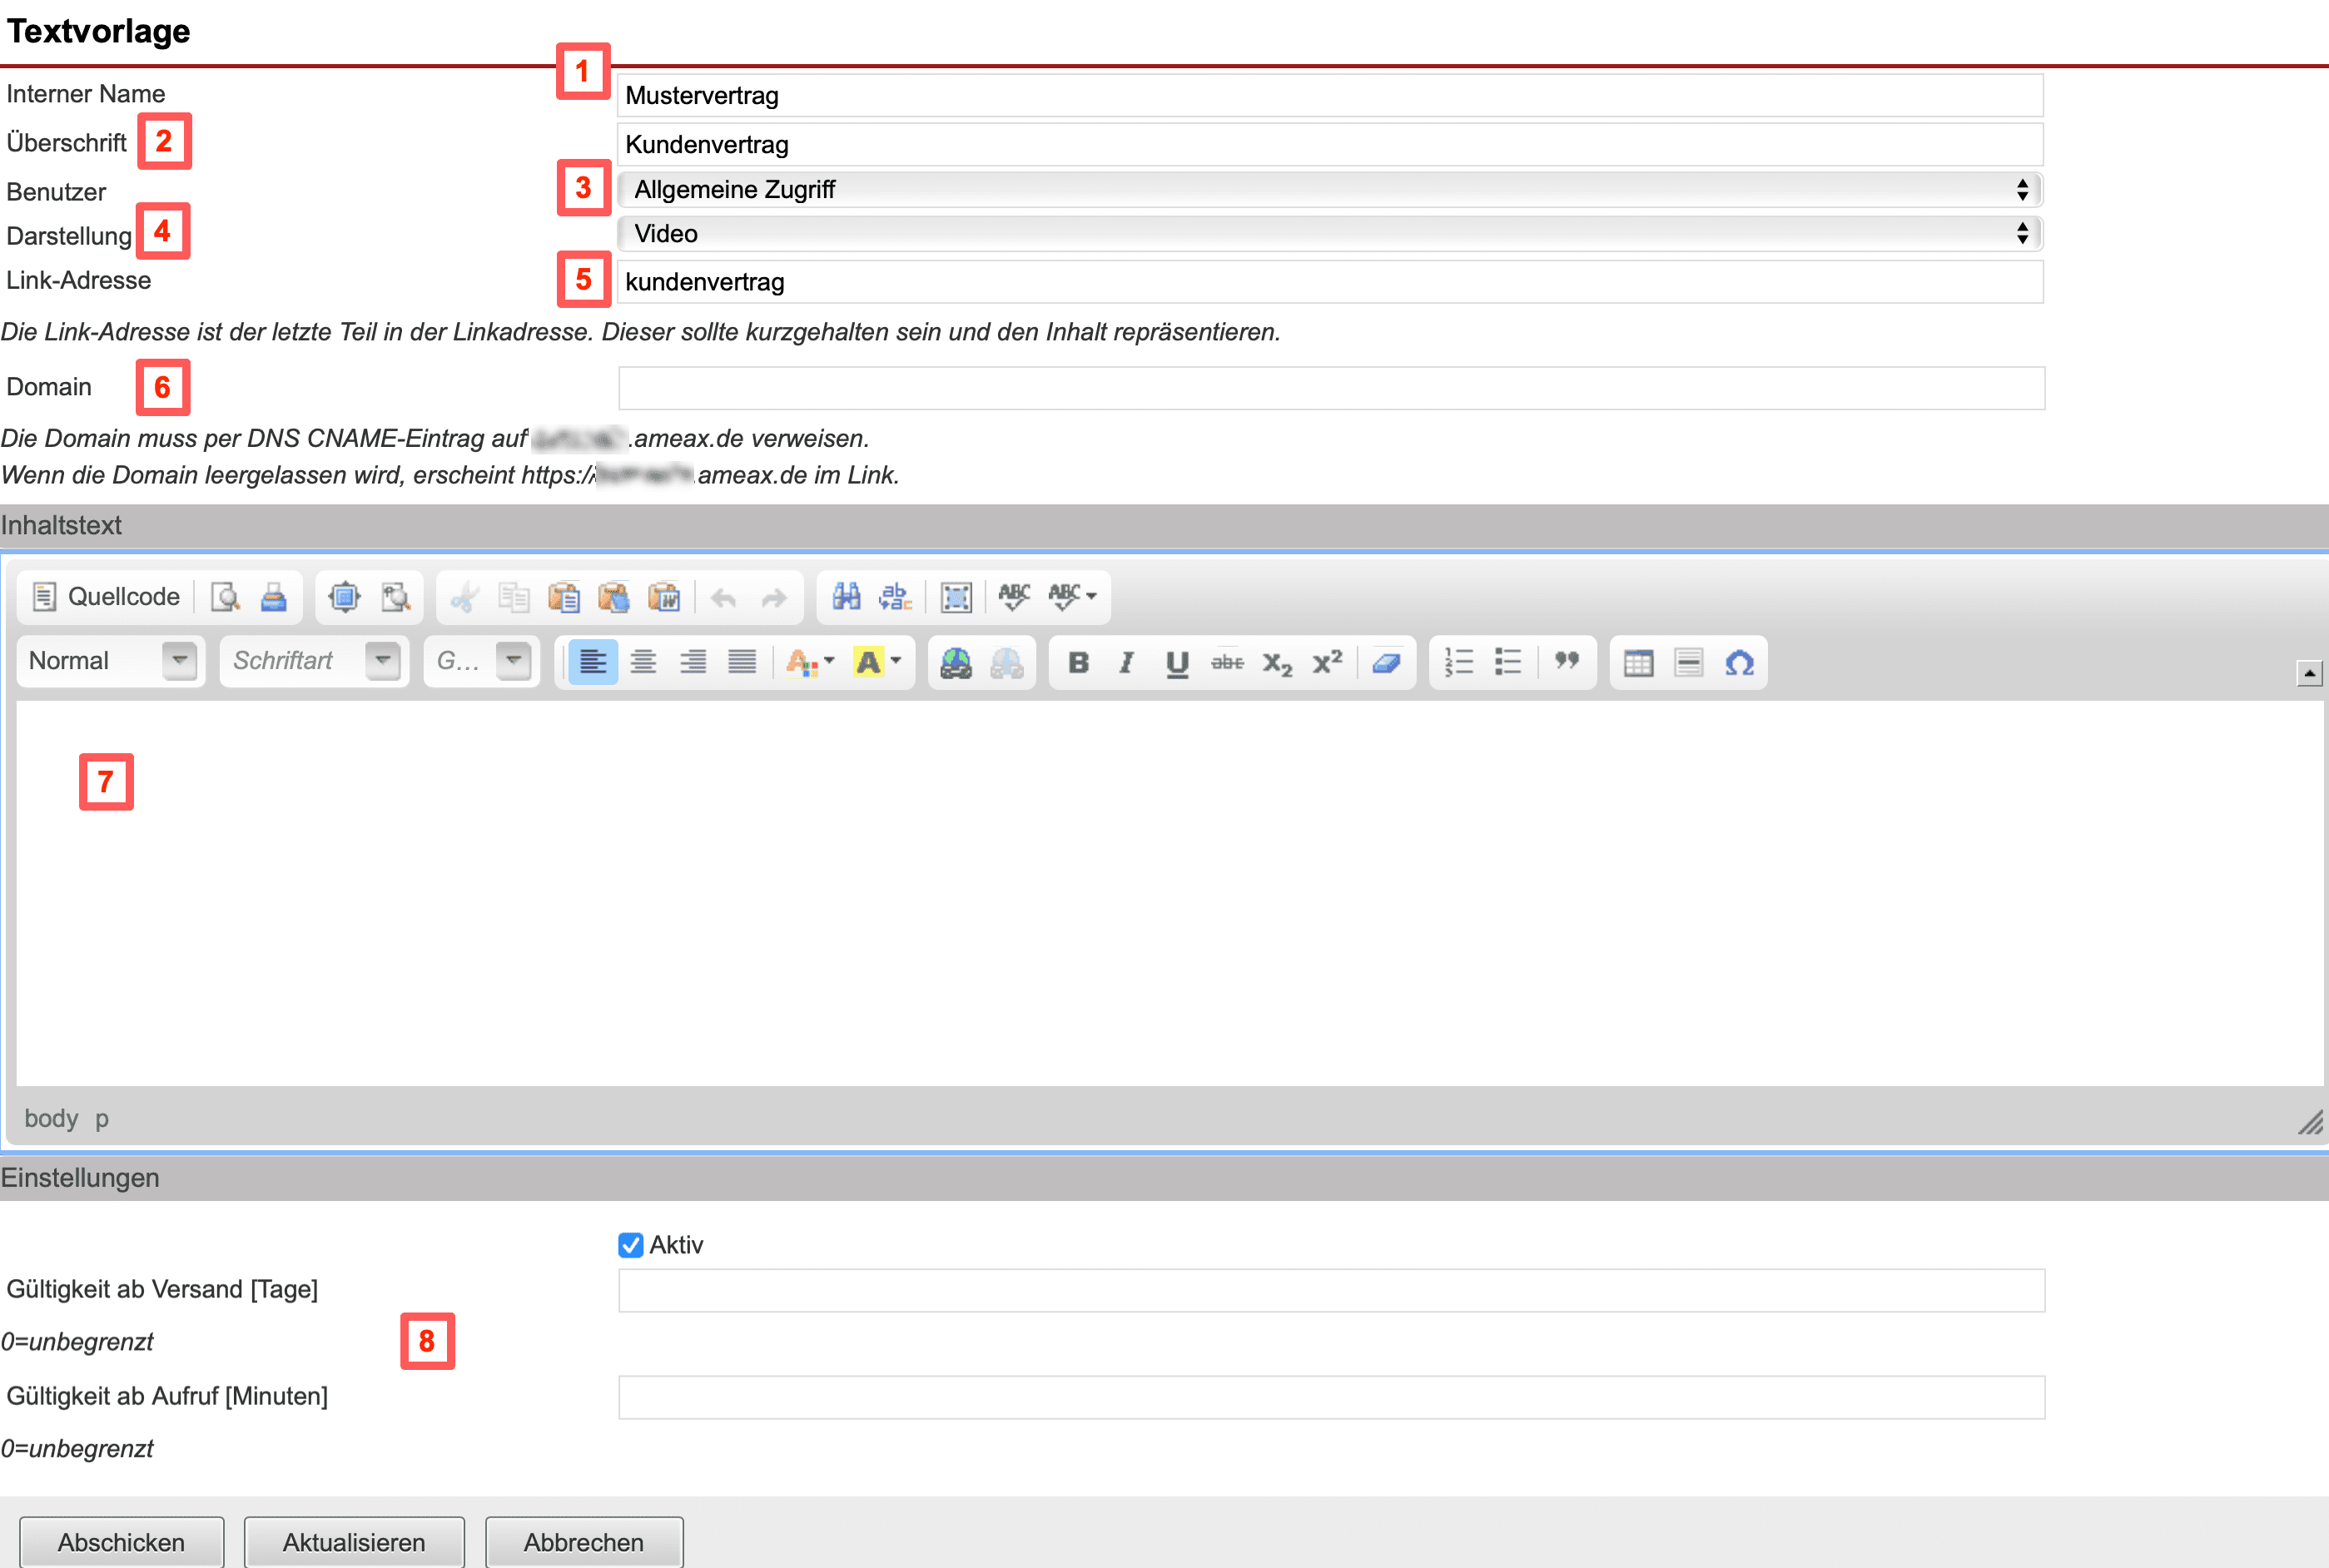
Task: Click the print icon in editor toolbar
Action: (x=273, y=597)
